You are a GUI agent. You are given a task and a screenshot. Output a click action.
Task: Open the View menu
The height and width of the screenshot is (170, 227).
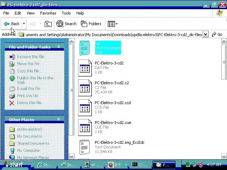point(31,13)
